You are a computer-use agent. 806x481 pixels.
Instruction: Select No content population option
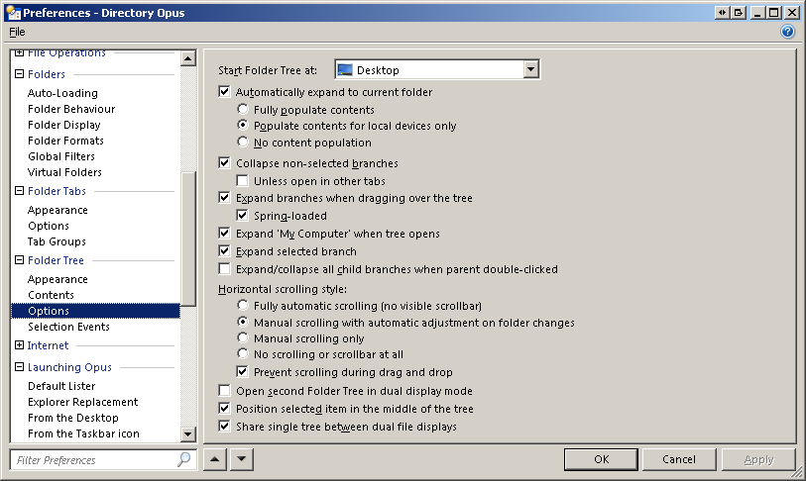point(243,142)
